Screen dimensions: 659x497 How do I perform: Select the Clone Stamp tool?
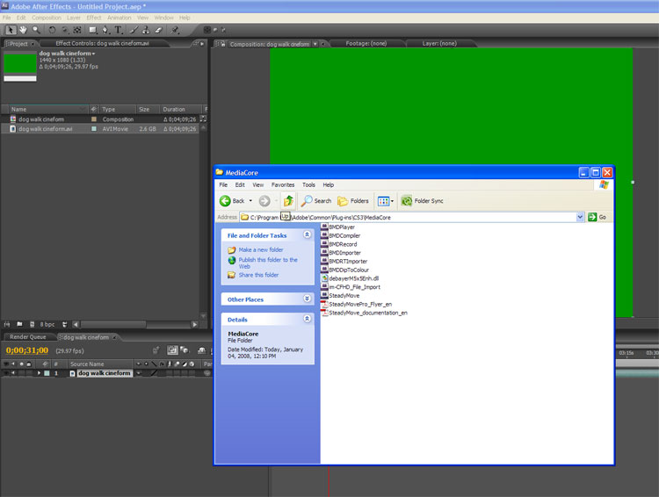coord(146,29)
